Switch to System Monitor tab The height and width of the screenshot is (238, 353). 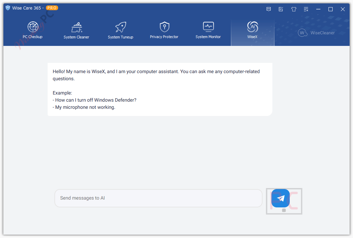[x=208, y=30]
